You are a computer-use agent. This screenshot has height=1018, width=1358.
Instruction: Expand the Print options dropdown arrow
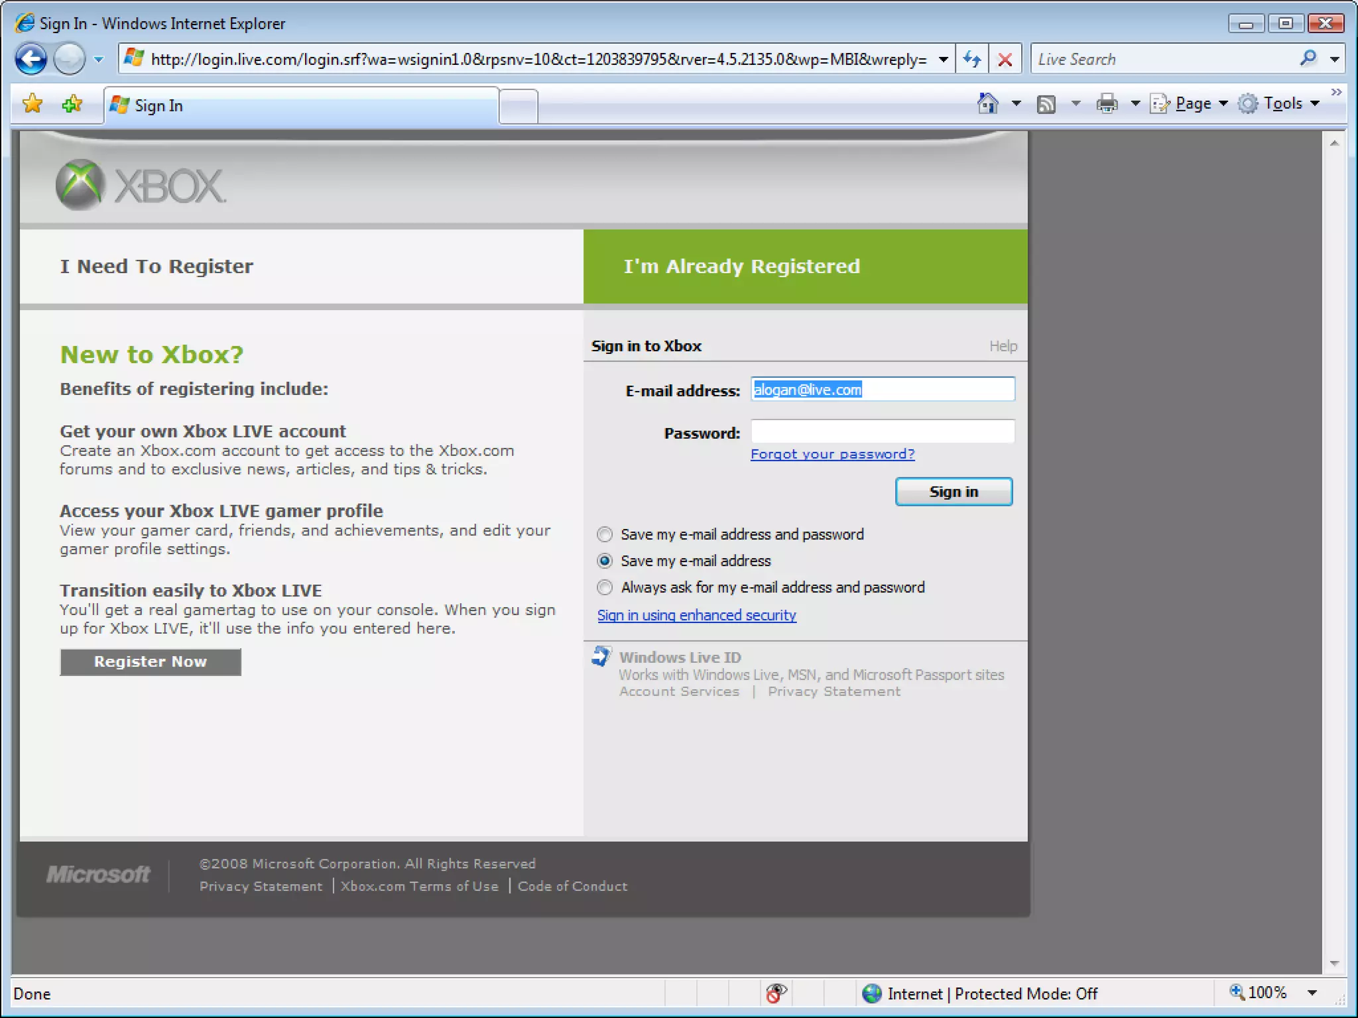point(1135,103)
